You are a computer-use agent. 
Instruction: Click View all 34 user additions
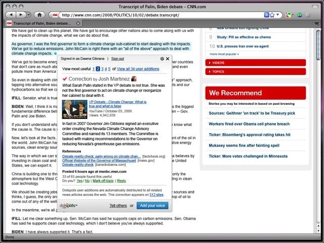coord(138,69)
